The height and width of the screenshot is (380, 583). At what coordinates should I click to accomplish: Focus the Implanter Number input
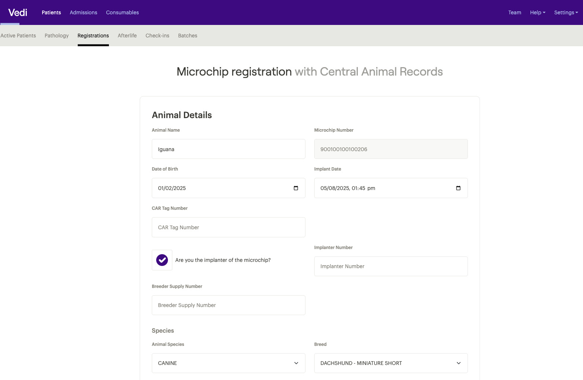click(x=391, y=266)
